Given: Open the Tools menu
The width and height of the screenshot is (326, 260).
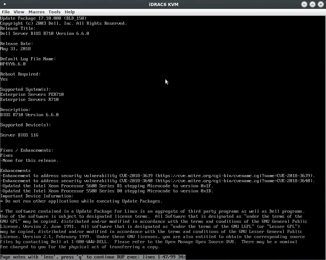Looking at the screenshot, I should 55,12.
